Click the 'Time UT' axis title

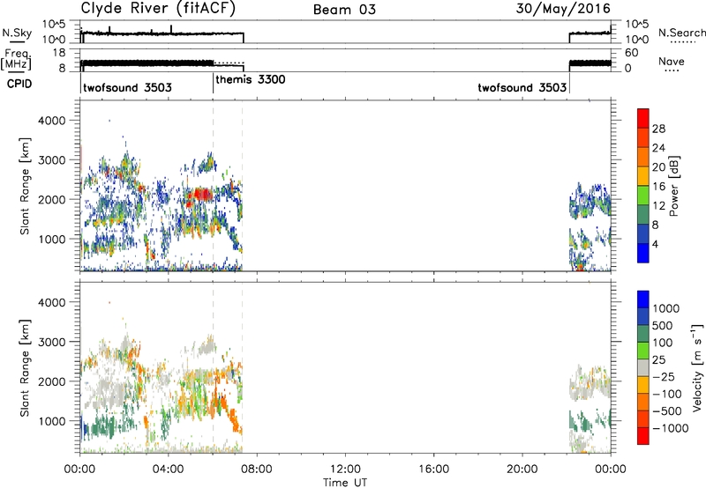[345, 482]
